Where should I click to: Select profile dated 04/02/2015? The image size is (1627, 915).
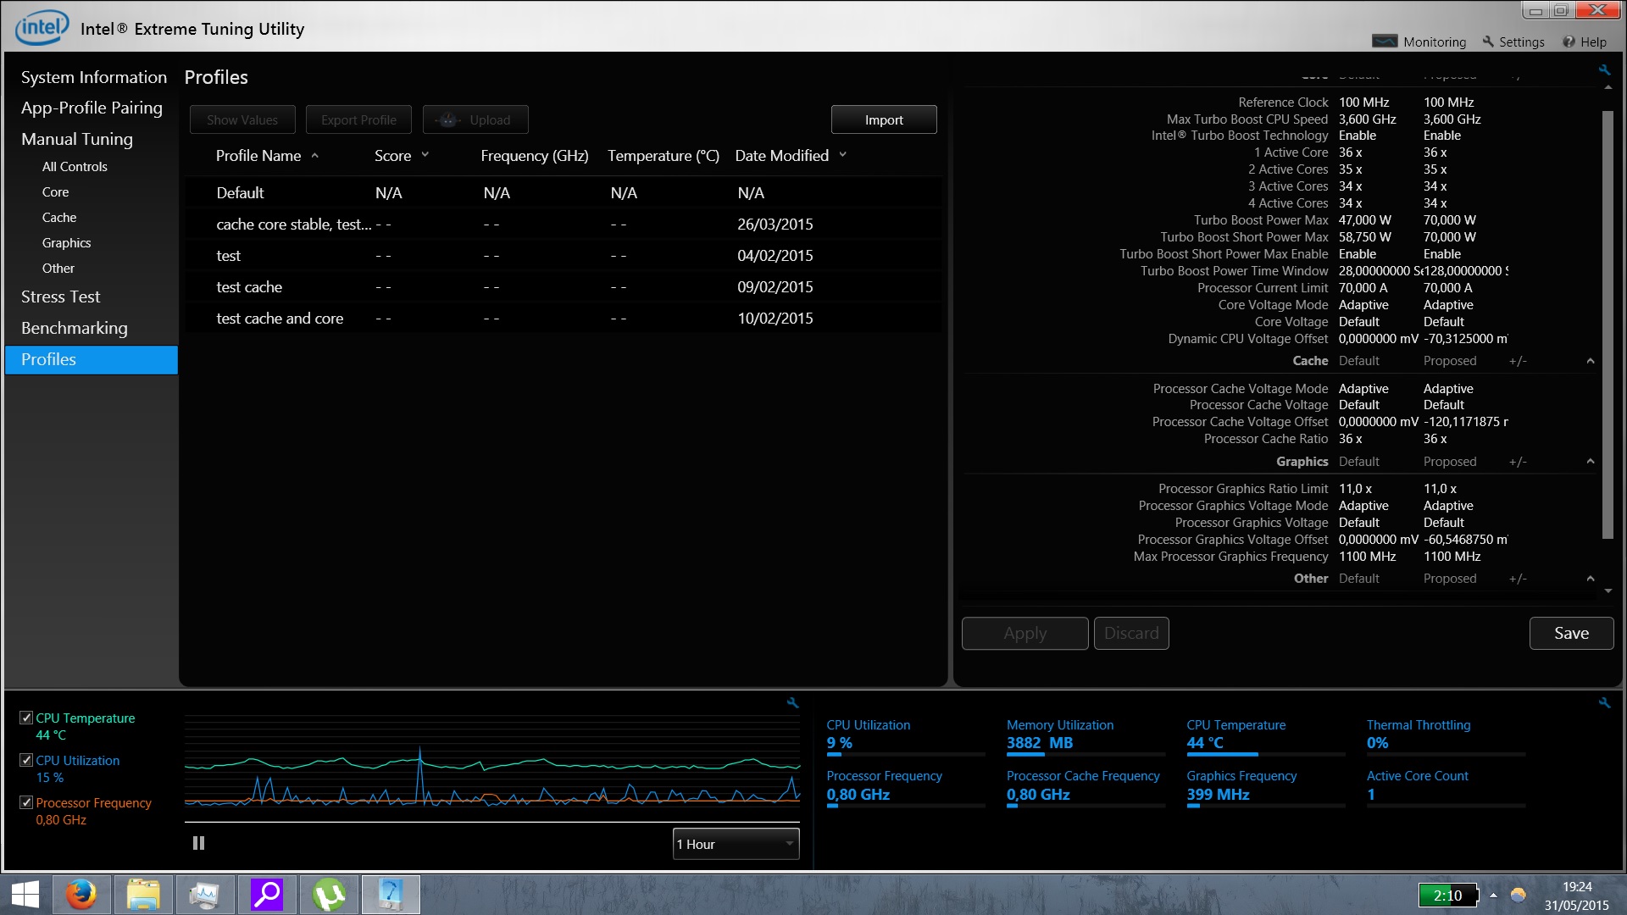coord(563,255)
